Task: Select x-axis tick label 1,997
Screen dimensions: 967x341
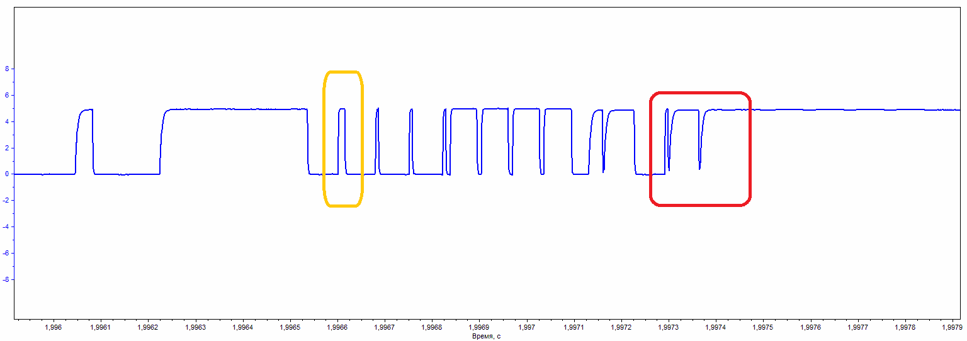Action: 526,328
